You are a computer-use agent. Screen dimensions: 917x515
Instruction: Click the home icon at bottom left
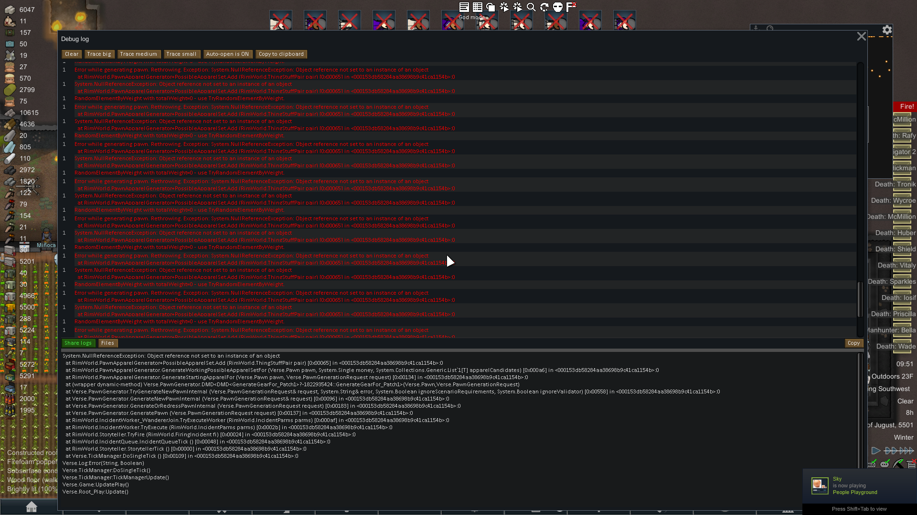pyautogui.click(x=32, y=507)
